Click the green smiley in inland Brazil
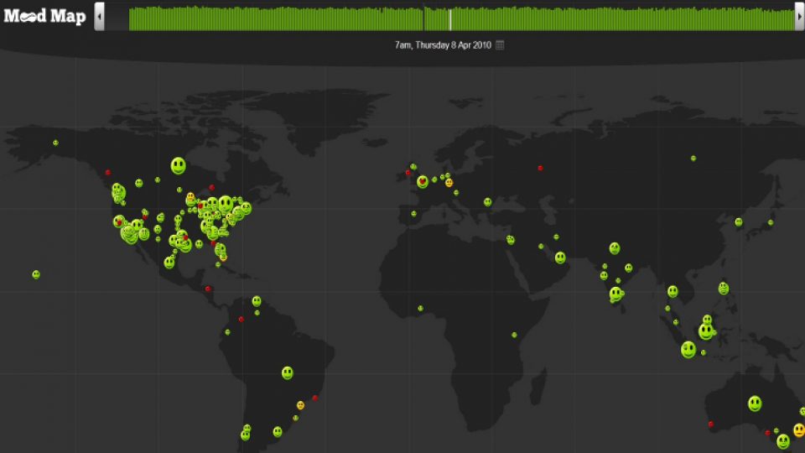805x453 pixels. point(287,372)
